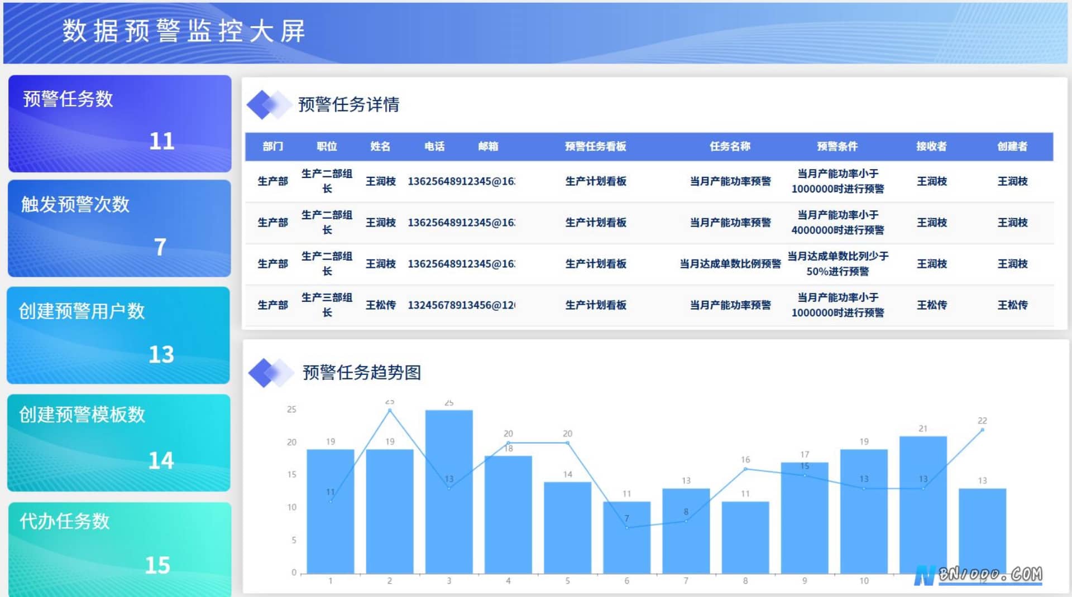Click the 预警条件 column header

pyautogui.click(x=837, y=146)
